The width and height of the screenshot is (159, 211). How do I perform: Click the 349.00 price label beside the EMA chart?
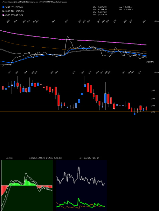(x=150, y=62)
